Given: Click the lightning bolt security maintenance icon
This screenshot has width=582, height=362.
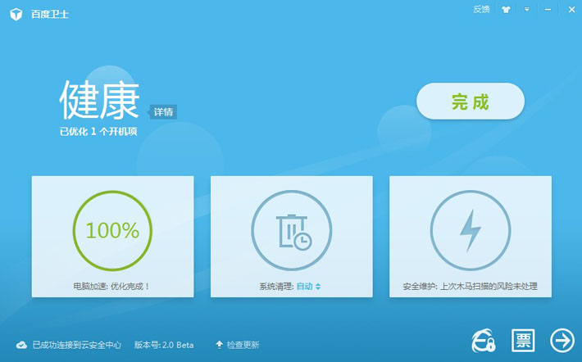Looking at the screenshot, I should coord(471,231).
